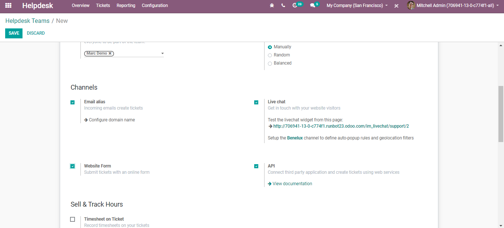Select Balanced assignment radio option

point(270,63)
